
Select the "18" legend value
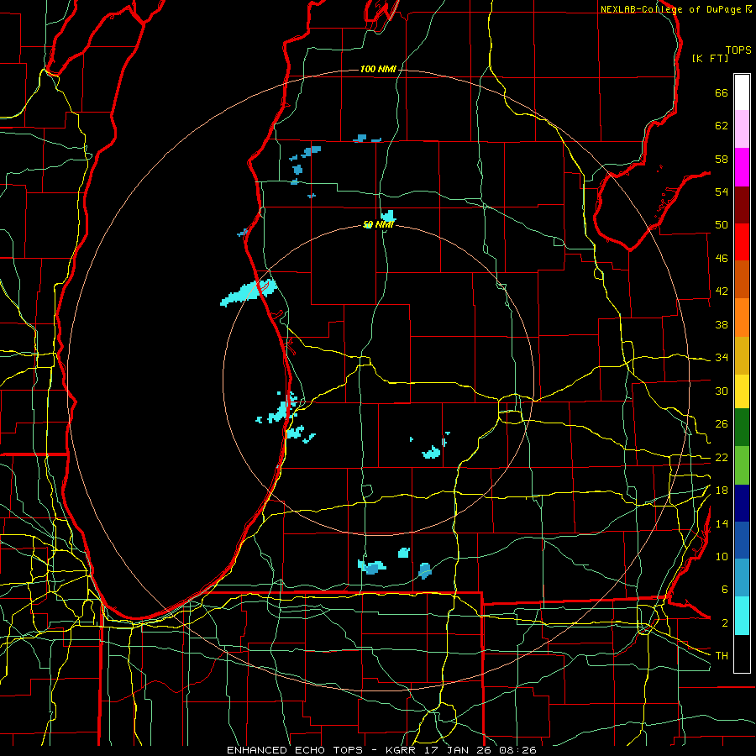point(722,491)
